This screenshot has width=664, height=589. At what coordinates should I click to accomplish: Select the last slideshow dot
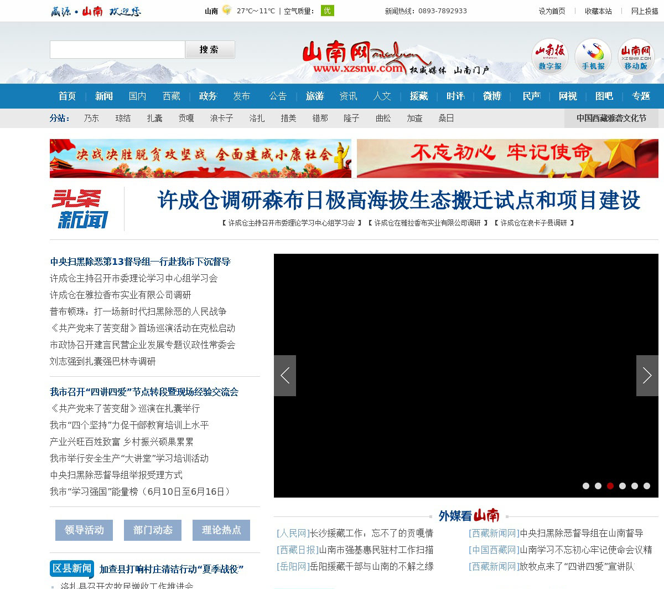pos(647,486)
